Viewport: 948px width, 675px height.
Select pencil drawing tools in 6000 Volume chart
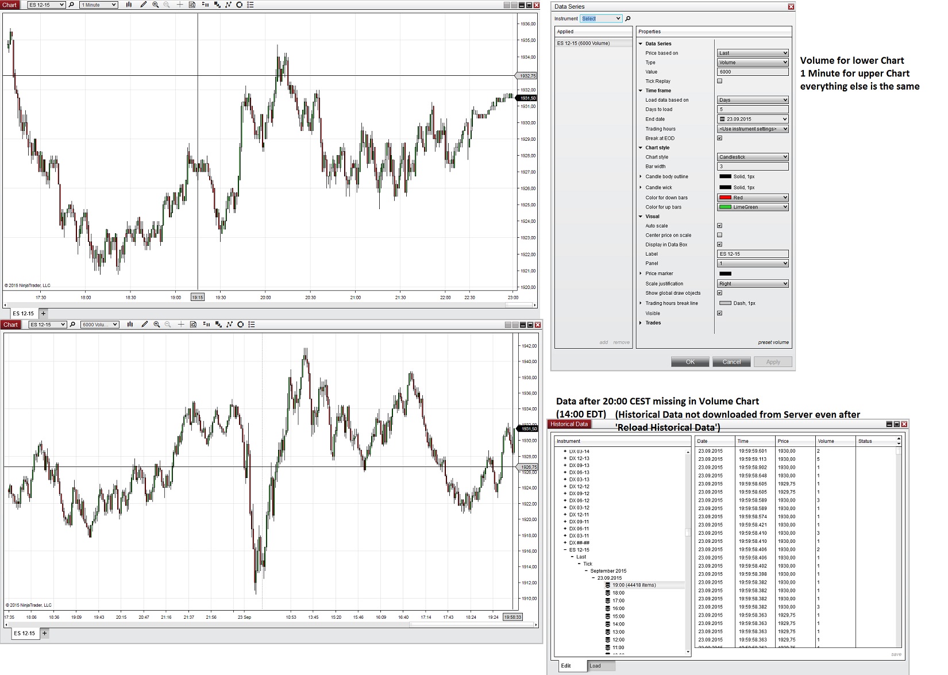tap(144, 325)
